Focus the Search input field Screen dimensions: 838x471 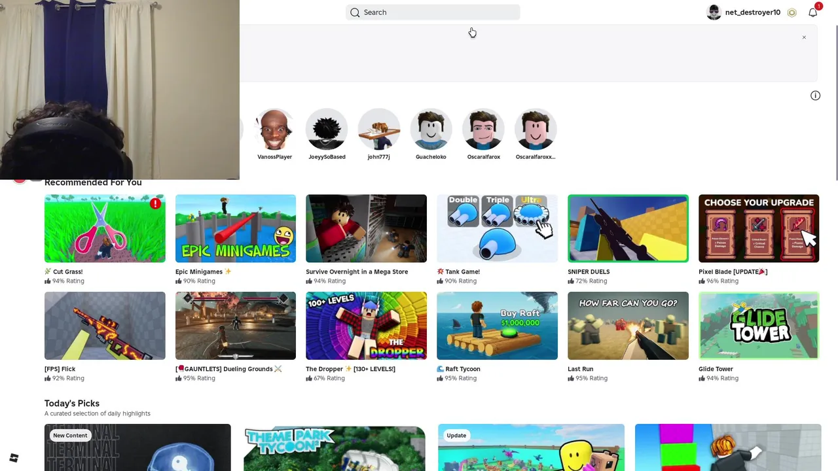tap(433, 12)
